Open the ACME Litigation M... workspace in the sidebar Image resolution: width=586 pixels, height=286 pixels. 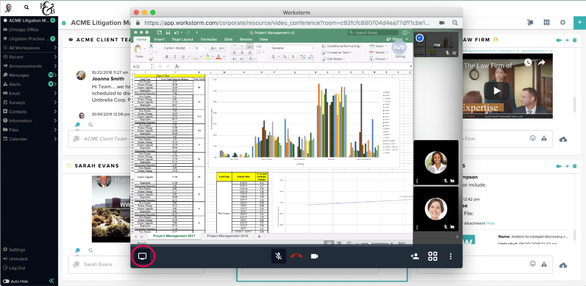(x=29, y=20)
